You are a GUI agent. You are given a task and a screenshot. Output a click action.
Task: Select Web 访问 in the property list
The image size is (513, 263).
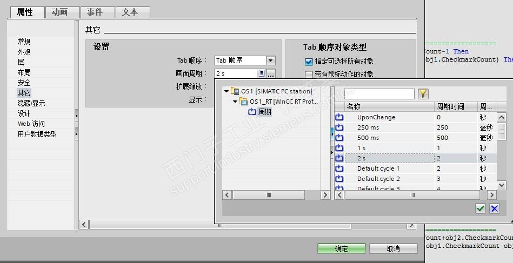(x=31, y=124)
